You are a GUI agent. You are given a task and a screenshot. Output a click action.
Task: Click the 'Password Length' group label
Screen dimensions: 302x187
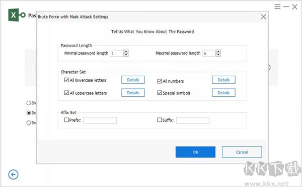tap(77, 46)
